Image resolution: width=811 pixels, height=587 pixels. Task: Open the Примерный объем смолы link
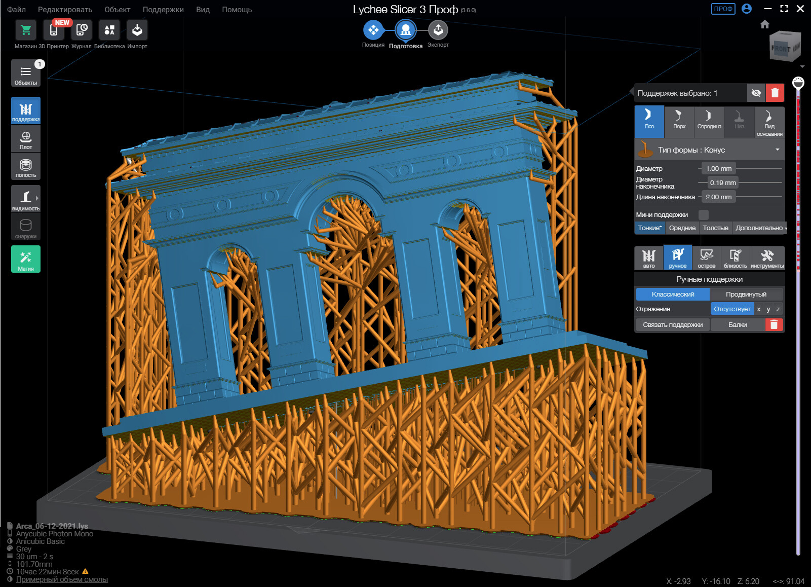62,579
